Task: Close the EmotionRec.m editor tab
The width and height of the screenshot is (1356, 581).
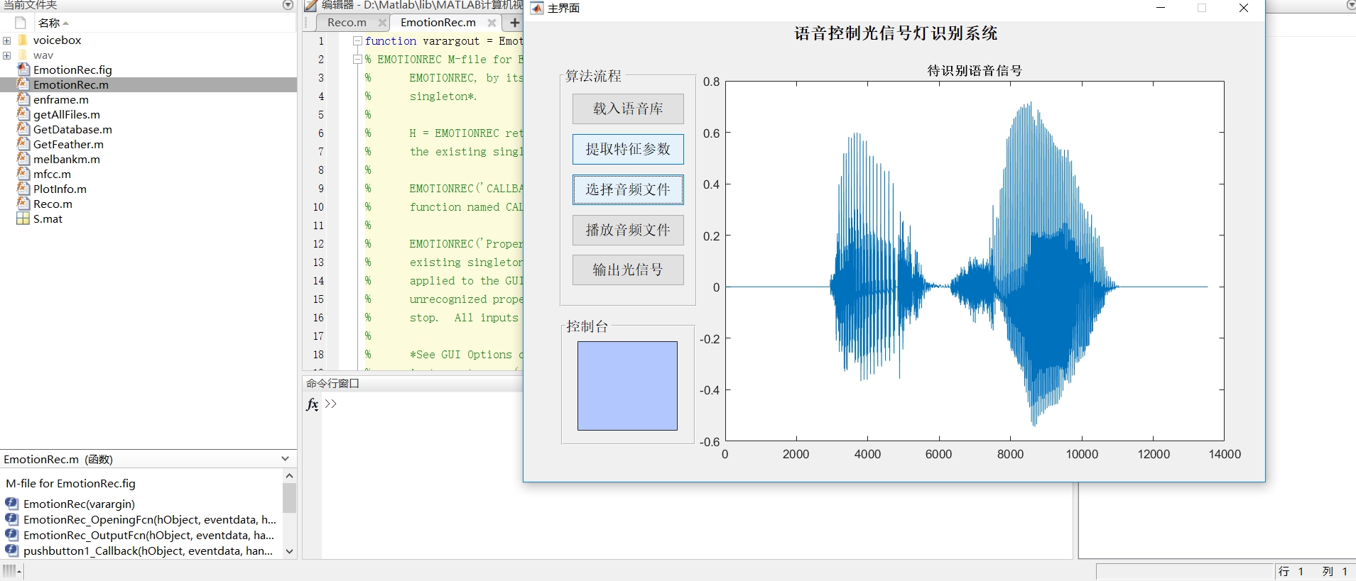Action: [x=492, y=23]
